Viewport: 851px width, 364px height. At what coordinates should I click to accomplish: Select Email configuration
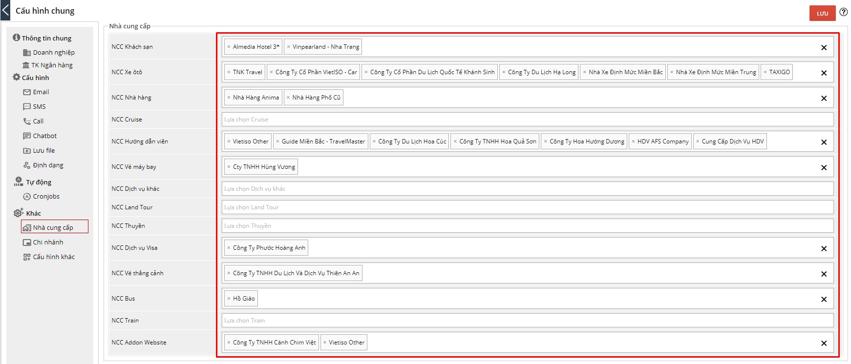[x=36, y=92]
